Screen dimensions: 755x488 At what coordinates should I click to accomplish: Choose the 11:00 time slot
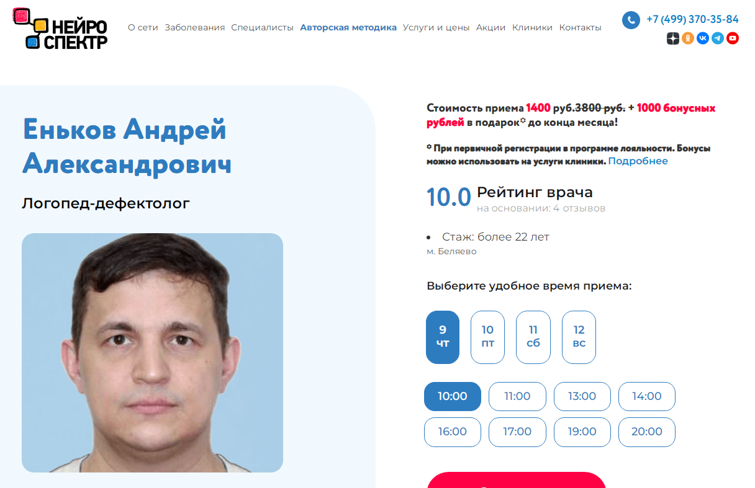pyautogui.click(x=517, y=396)
